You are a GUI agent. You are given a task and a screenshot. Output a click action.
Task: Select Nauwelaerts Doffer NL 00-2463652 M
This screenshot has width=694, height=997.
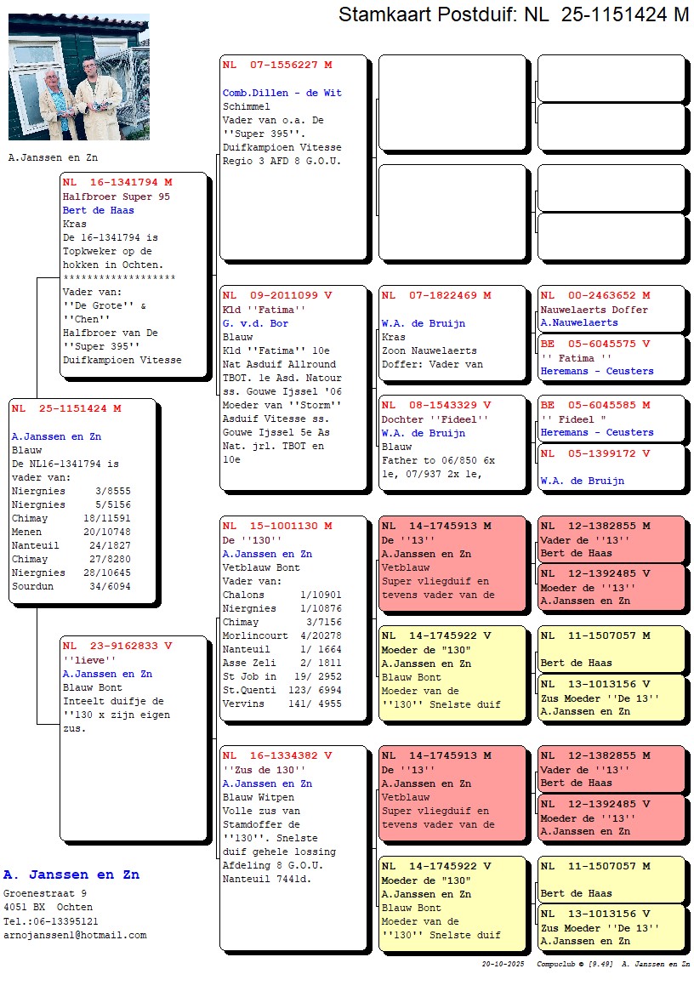tap(610, 308)
